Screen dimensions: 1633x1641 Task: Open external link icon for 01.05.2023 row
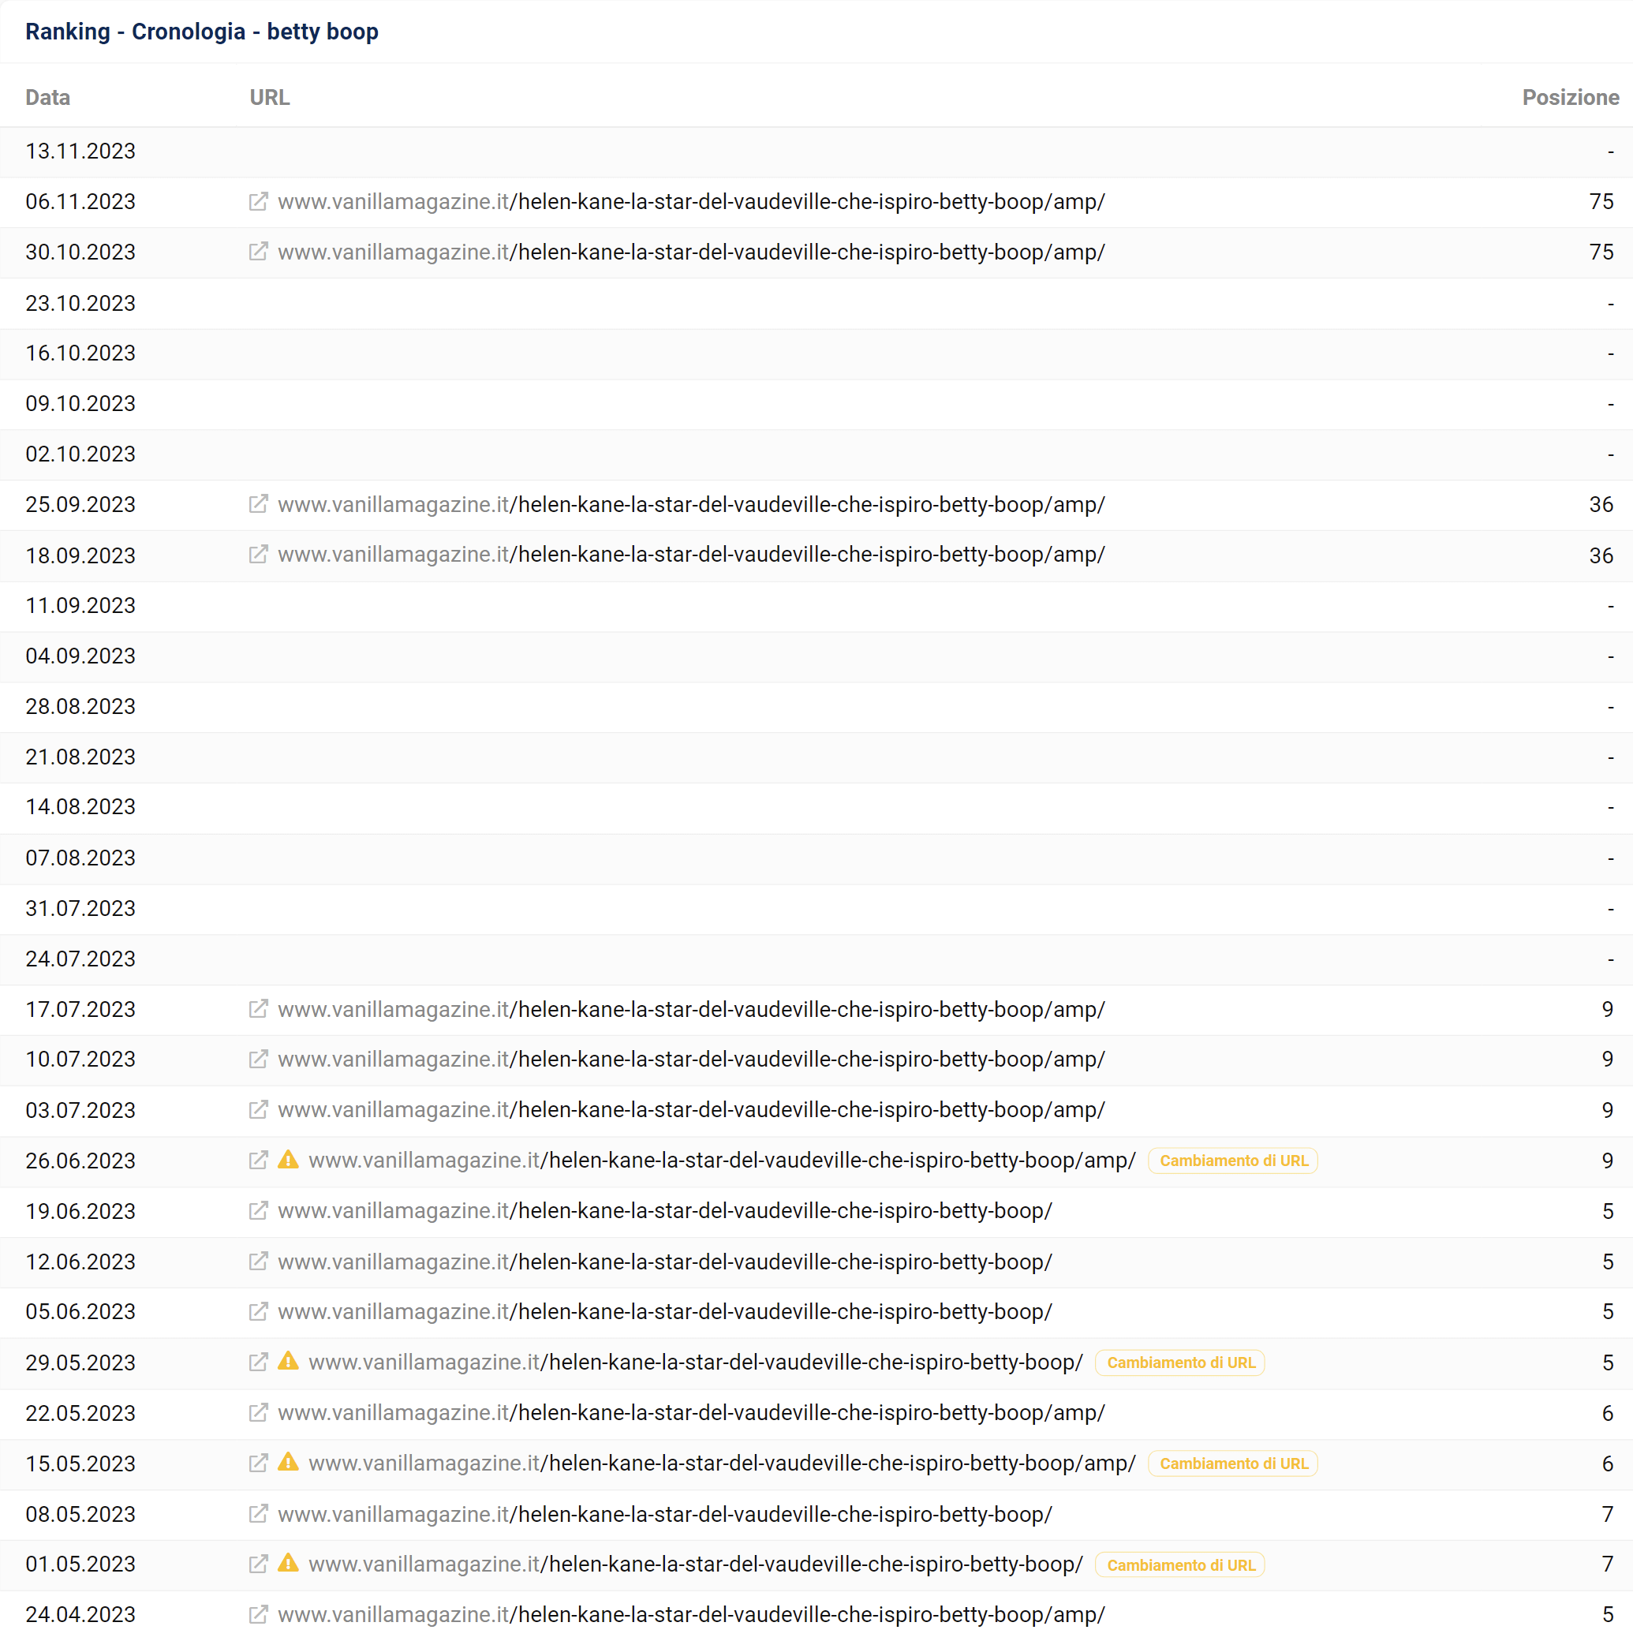click(x=258, y=1564)
